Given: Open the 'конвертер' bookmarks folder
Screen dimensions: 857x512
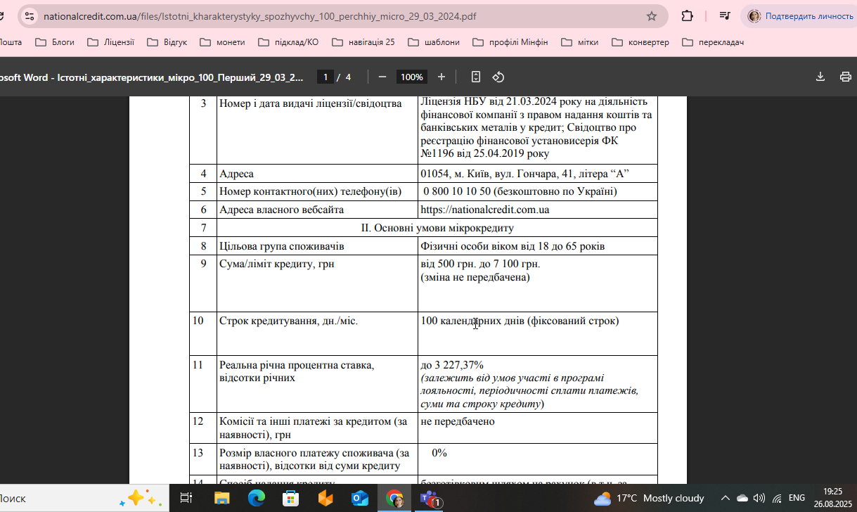Looking at the screenshot, I should 640,42.
